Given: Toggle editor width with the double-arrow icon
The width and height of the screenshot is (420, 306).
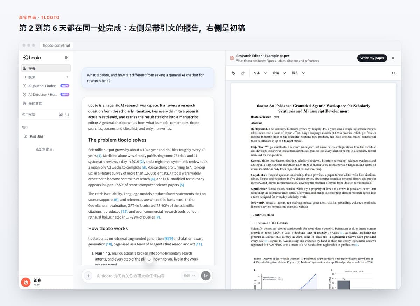Looking at the screenshot, I should pos(393,73).
